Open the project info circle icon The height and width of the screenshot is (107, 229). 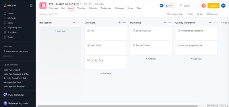(86, 4)
